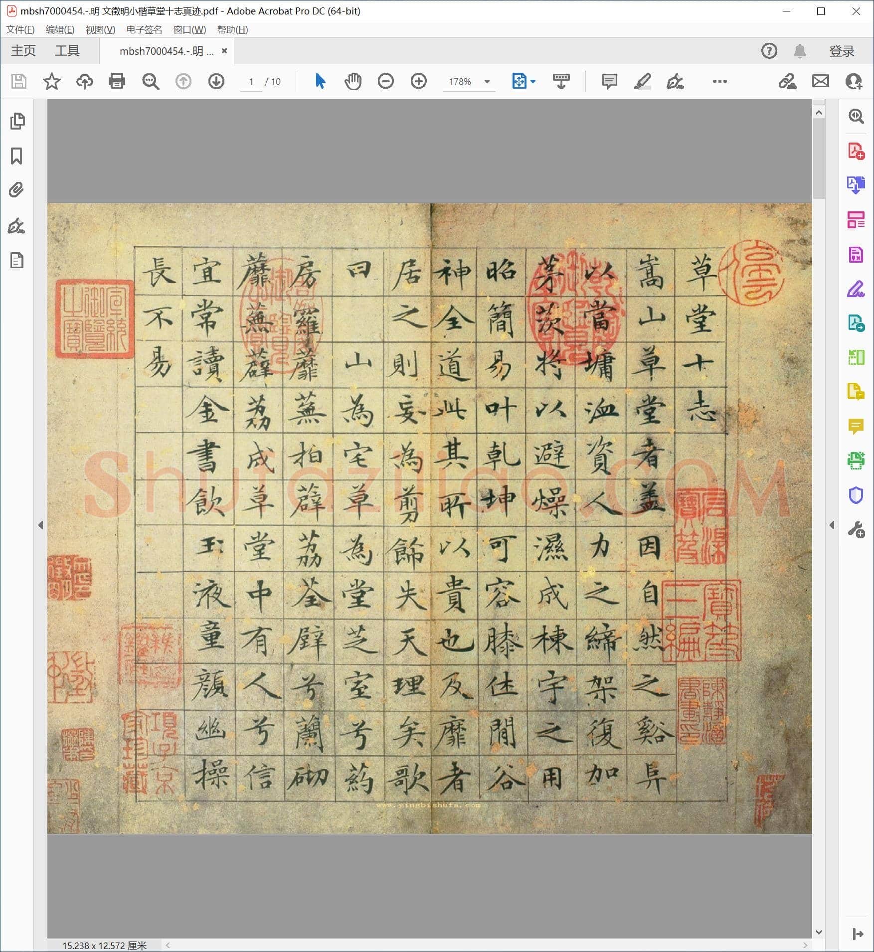Print the document with printer icon

[117, 81]
